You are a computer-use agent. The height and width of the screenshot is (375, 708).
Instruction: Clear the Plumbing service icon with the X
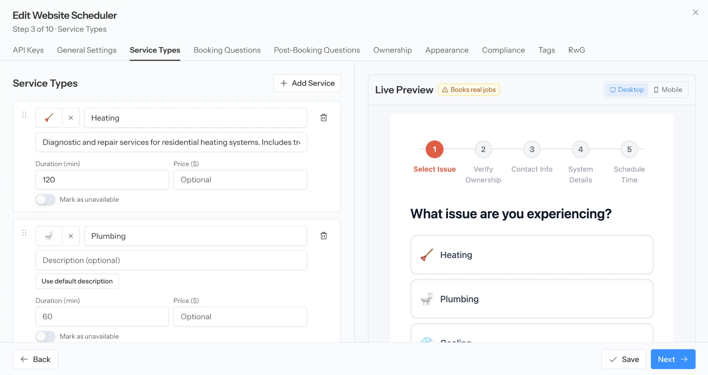71,236
